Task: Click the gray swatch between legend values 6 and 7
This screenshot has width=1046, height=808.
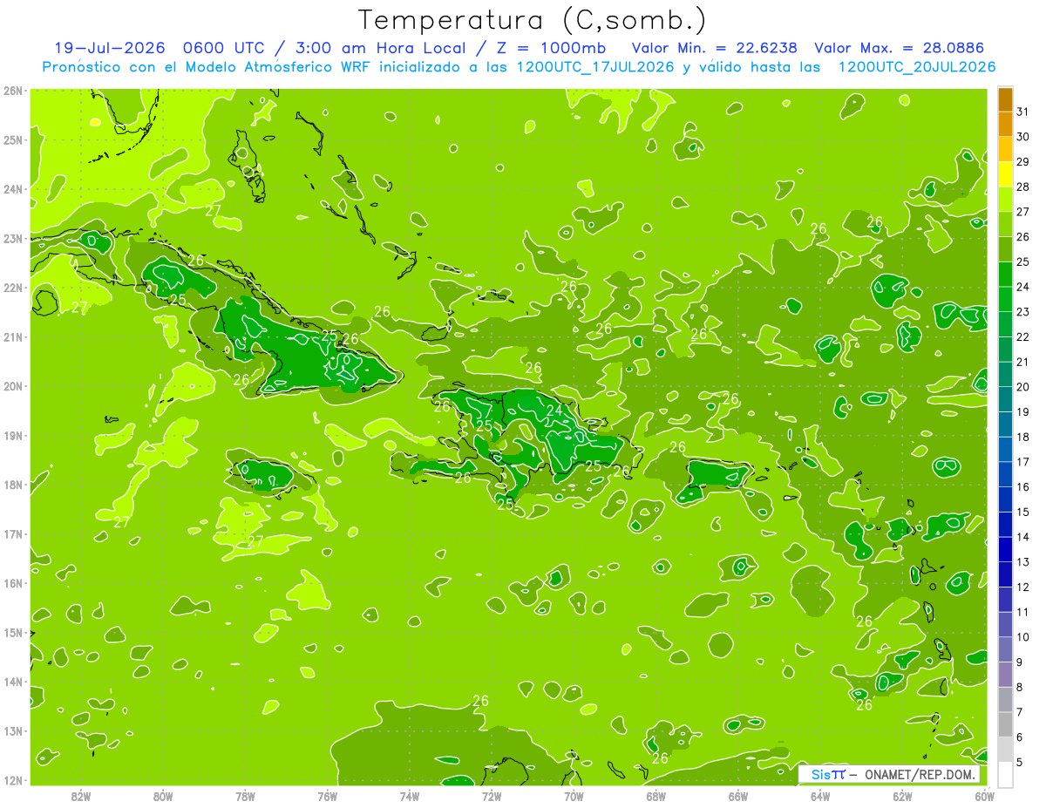Action: [1005, 724]
